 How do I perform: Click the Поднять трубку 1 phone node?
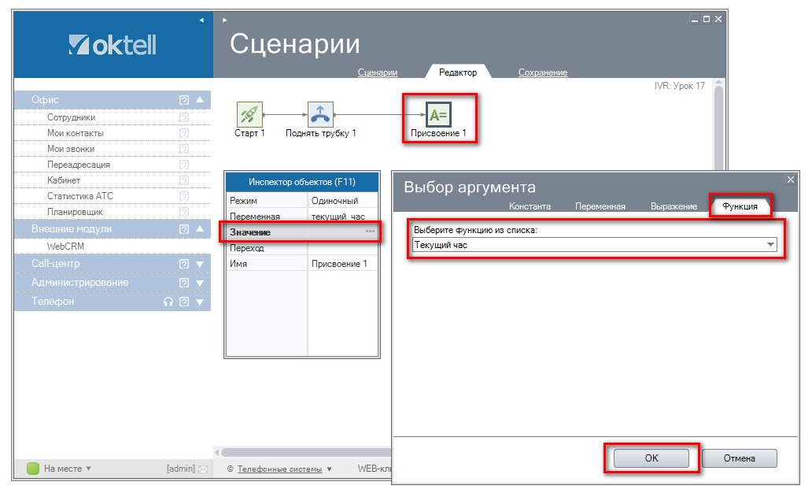click(320, 115)
